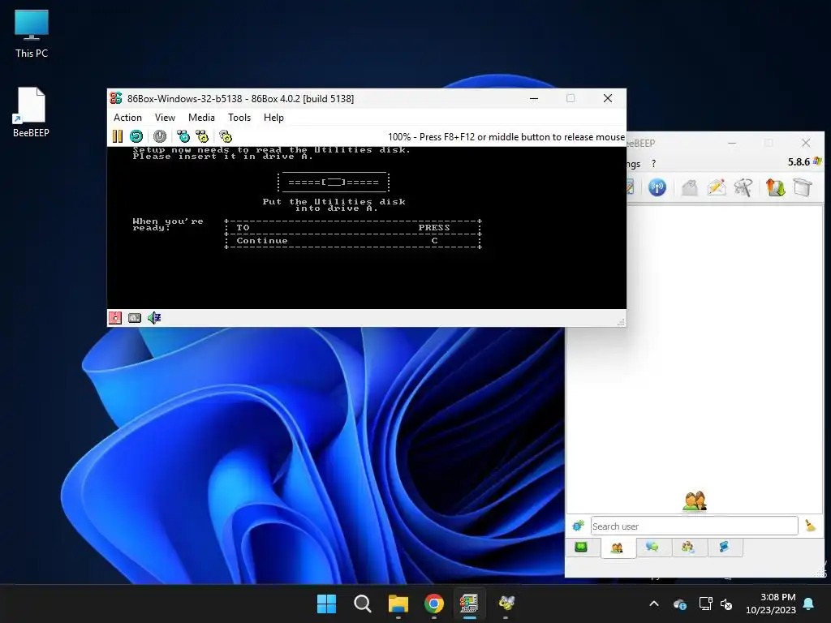This screenshot has width=831, height=623.
Task: Open the View menu in 86Box
Action: [x=165, y=118]
